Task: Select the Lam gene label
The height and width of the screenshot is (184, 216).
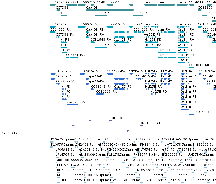Action: pyautogui.click(x=161, y=2)
